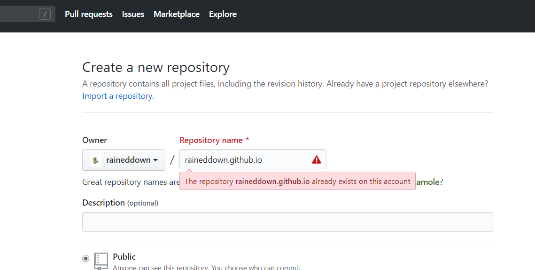
Task: Open Pull requests in top navigation
Action: pyautogui.click(x=89, y=14)
